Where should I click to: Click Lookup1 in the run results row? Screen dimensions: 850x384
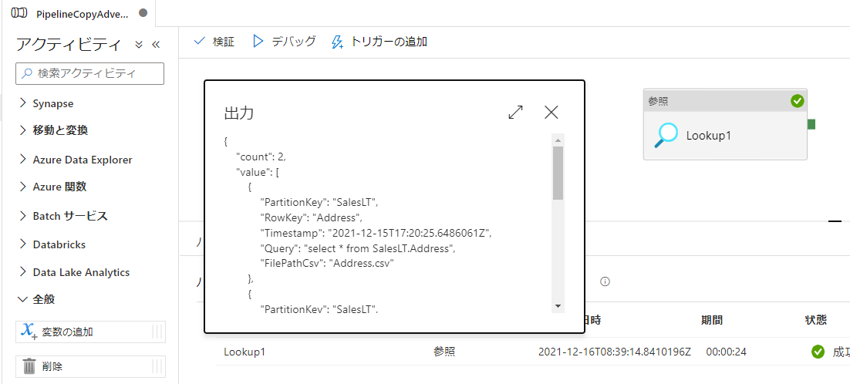click(x=245, y=352)
